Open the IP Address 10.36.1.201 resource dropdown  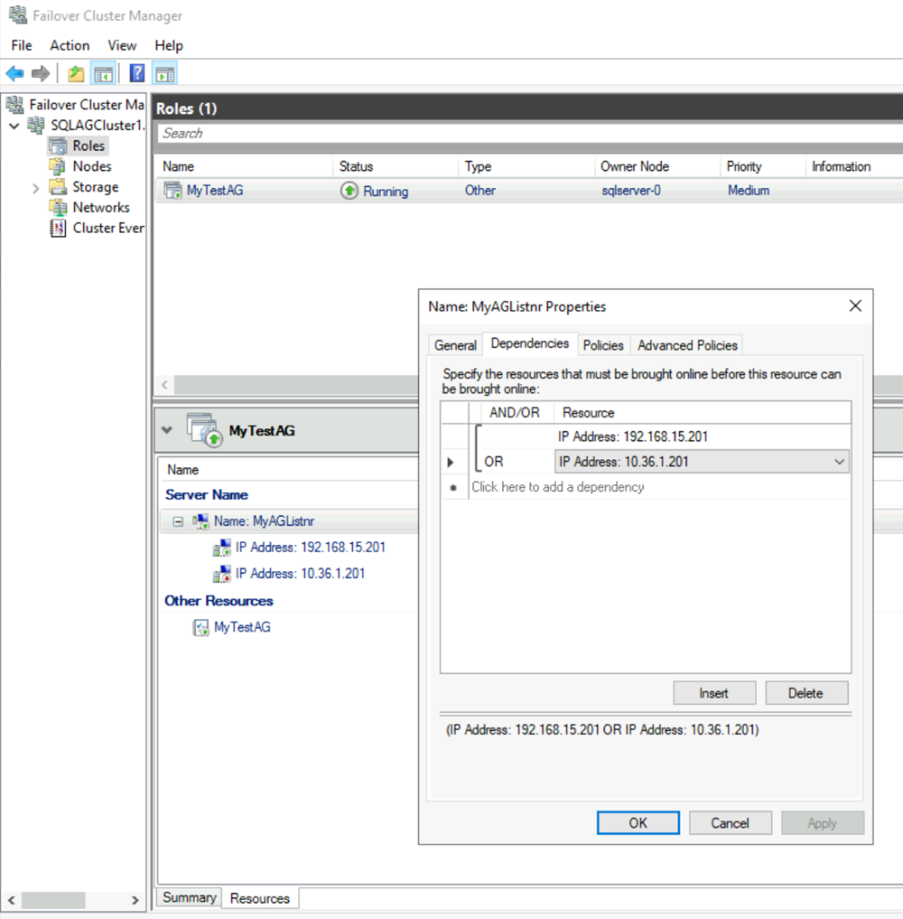coord(839,462)
